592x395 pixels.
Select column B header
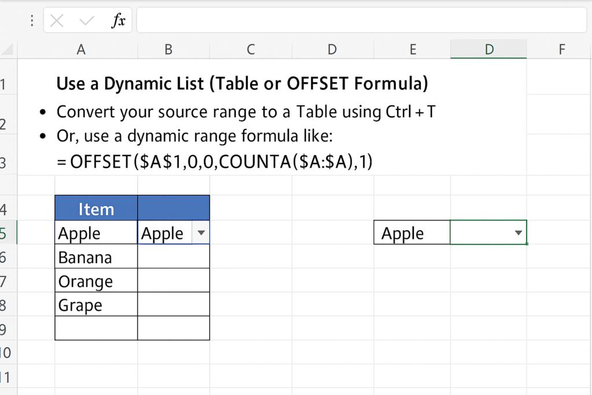click(168, 50)
